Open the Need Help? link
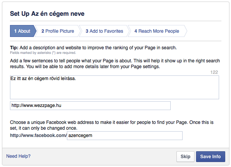This screenshot has height=167, width=231. point(18,156)
